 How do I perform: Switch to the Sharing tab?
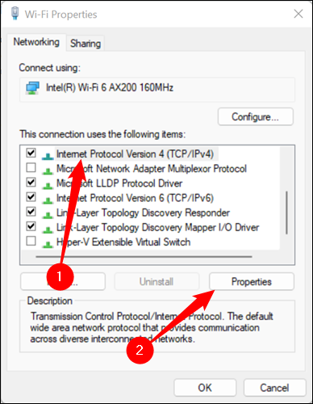coord(86,44)
